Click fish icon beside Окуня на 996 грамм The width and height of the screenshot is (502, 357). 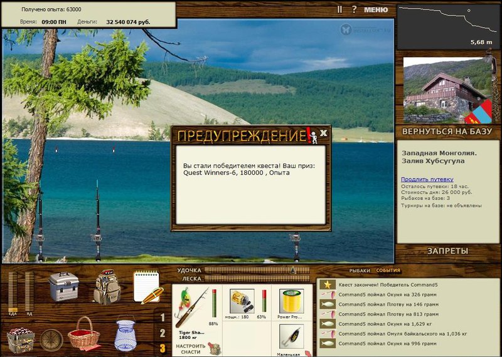pos(328,344)
